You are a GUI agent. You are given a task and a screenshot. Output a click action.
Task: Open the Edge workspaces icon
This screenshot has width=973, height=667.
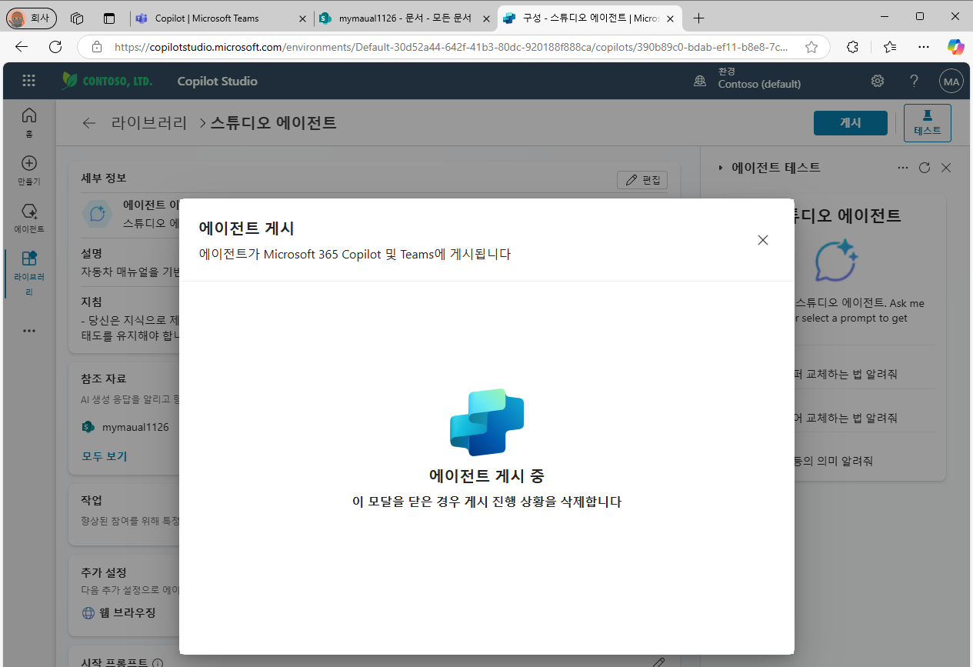76,18
